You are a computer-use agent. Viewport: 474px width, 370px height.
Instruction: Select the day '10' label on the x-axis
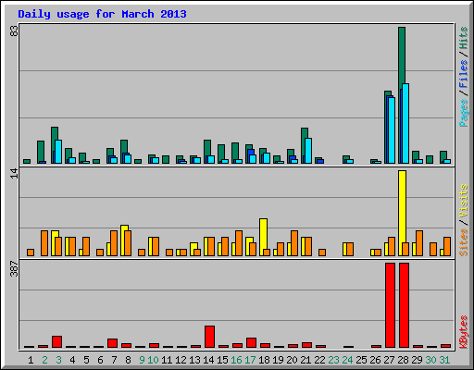153,360
